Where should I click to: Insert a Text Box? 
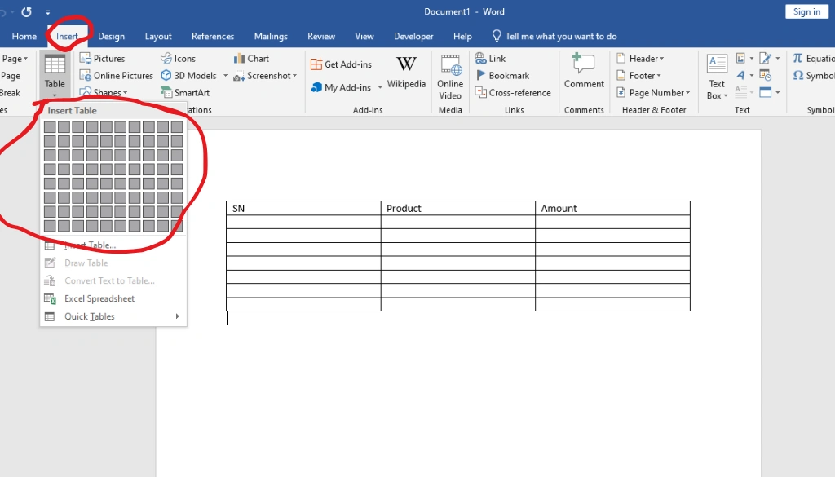[717, 77]
